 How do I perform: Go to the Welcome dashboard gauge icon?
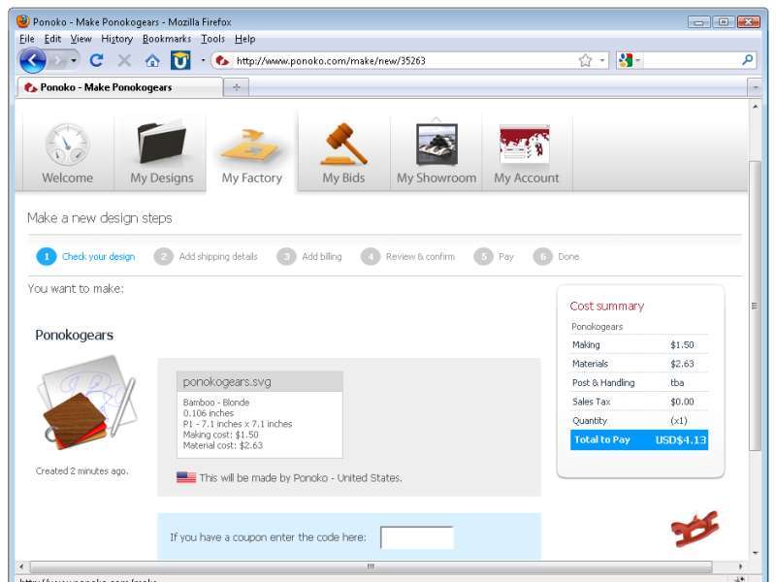(x=67, y=144)
